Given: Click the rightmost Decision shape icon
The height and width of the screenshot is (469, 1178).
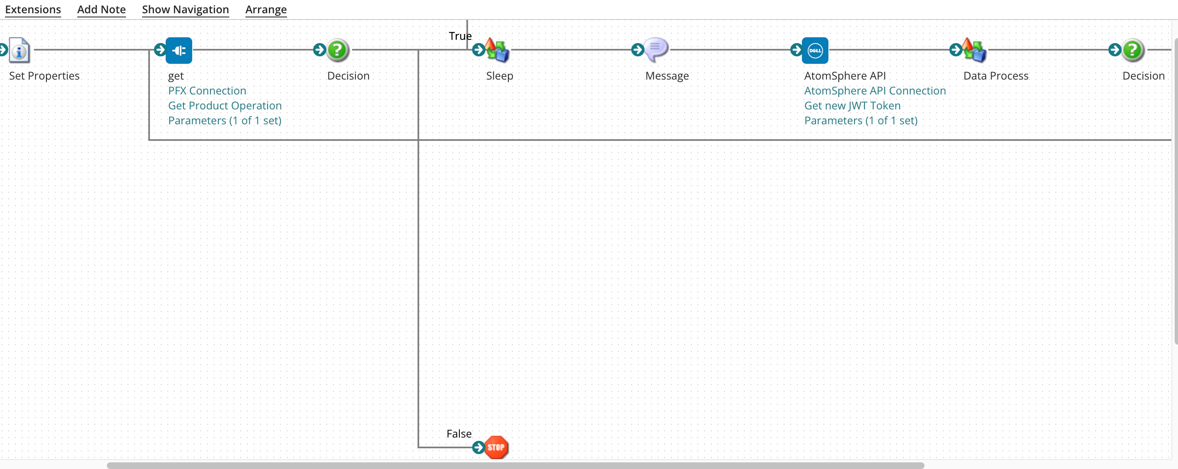Looking at the screenshot, I should pyautogui.click(x=1133, y=50).
